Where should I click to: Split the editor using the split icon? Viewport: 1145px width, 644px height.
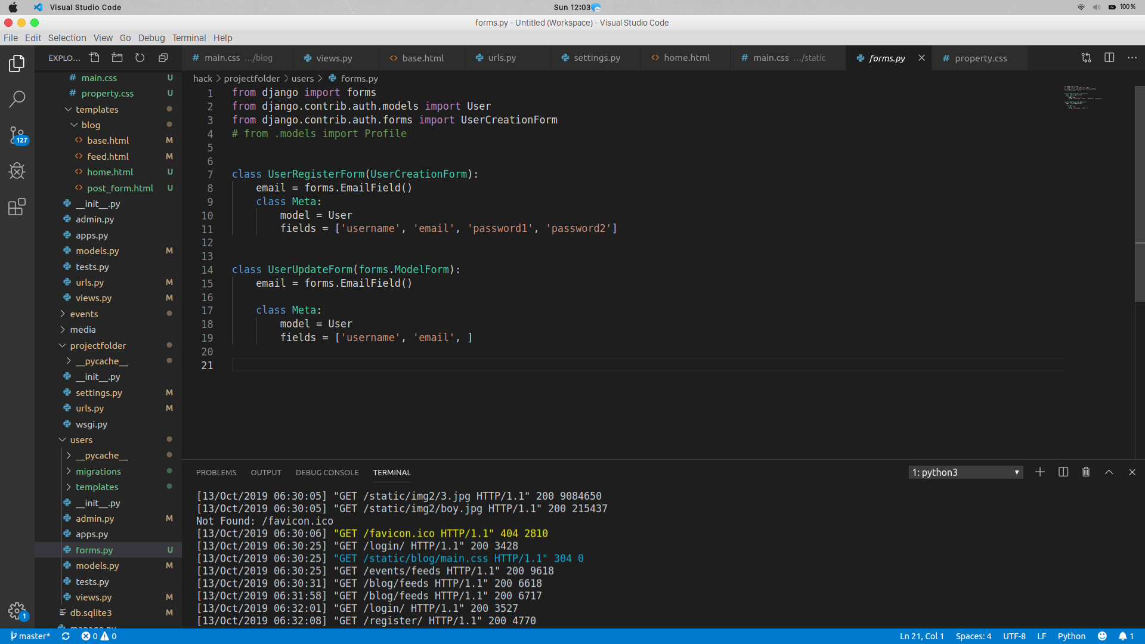(x=1109, y=58)
